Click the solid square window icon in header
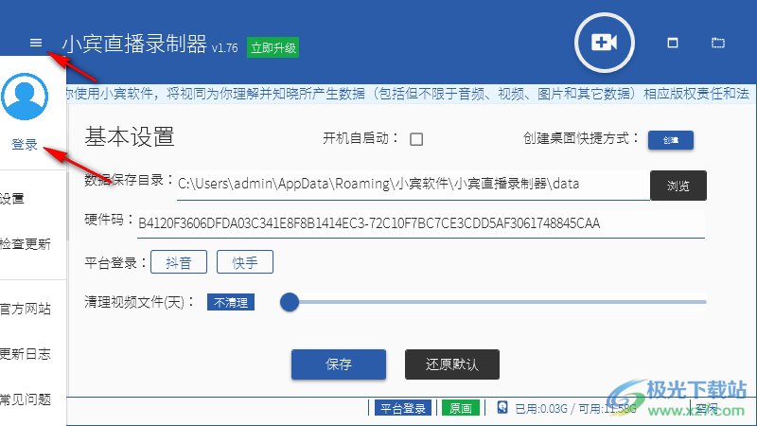757x426 pixels. [x=673, y=43]
